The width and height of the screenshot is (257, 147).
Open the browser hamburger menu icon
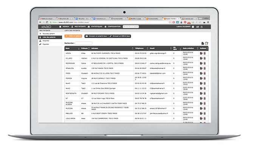point(208,22)
